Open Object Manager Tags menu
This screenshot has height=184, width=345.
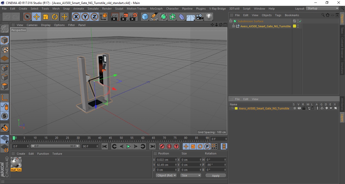tap(278, 15)
